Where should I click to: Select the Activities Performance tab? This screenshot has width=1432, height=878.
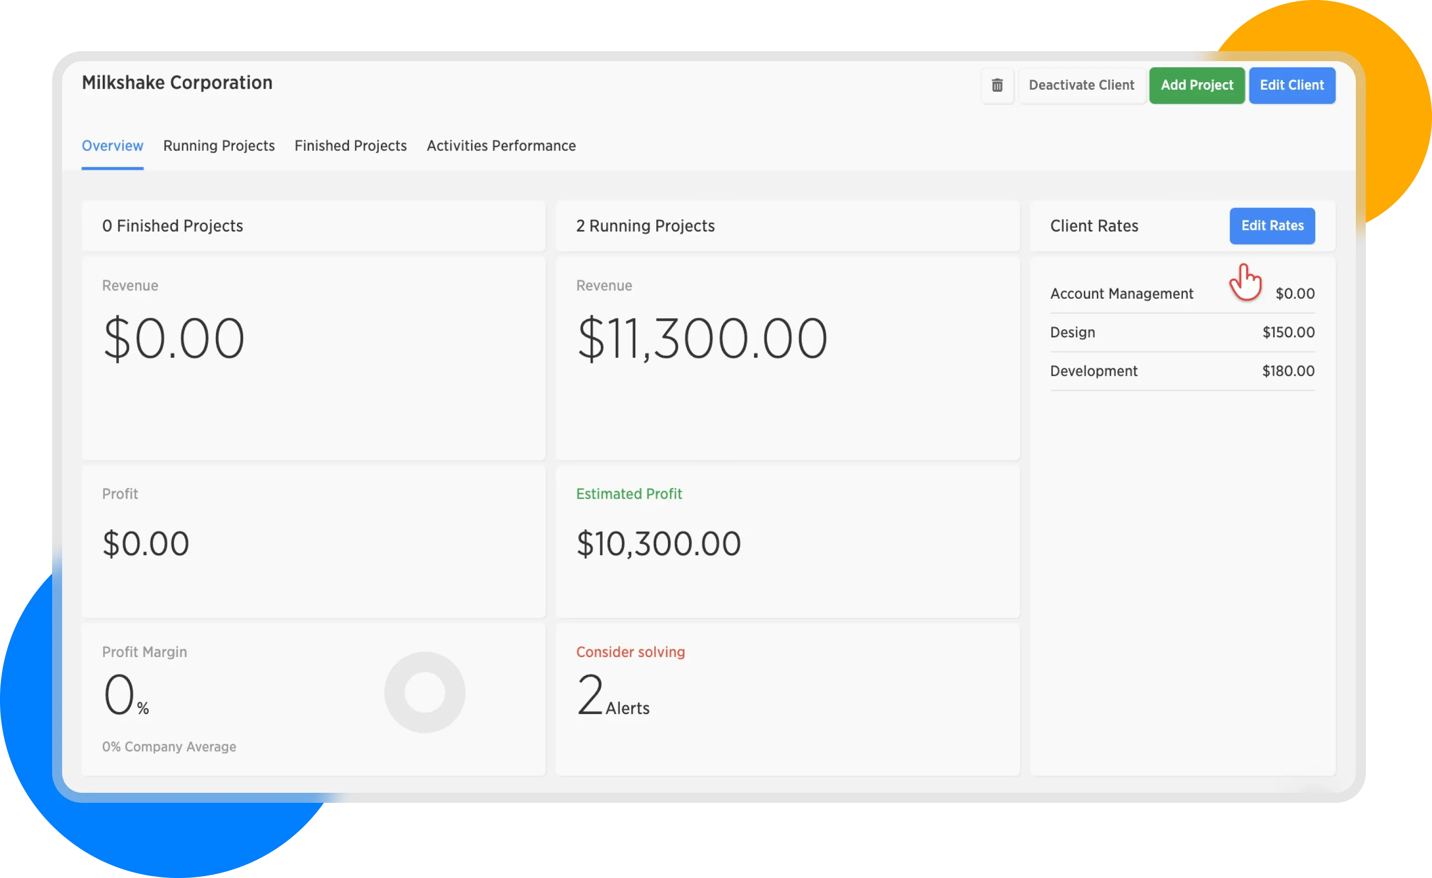tap(501, 146)
